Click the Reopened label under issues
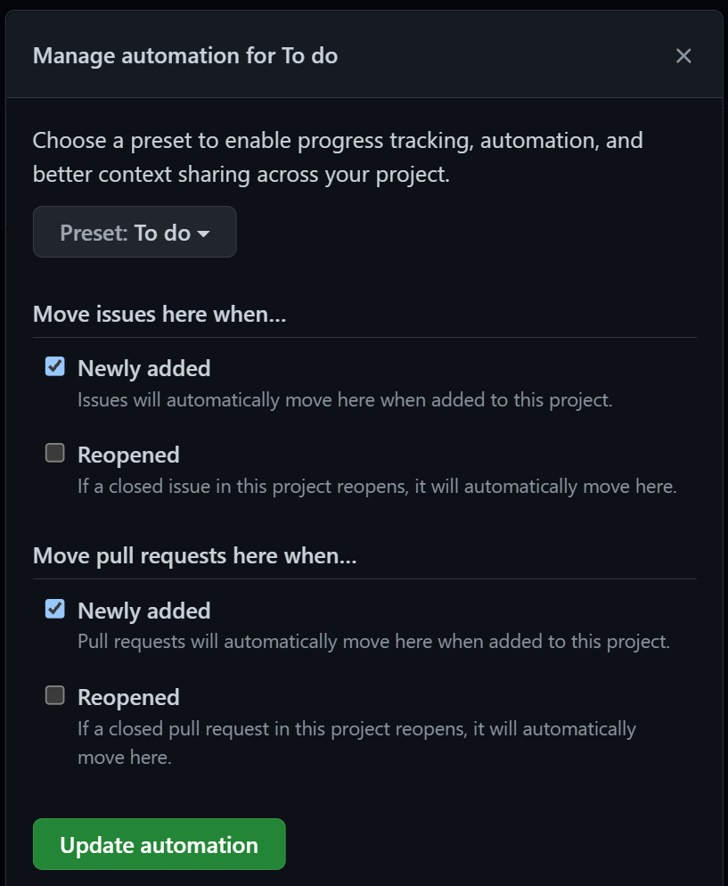 click(128, 455)
